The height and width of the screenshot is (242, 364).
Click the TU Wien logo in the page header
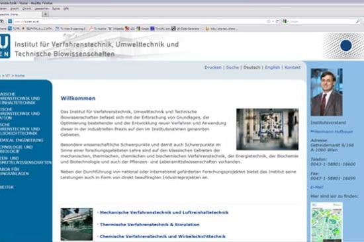pos(5,46)
